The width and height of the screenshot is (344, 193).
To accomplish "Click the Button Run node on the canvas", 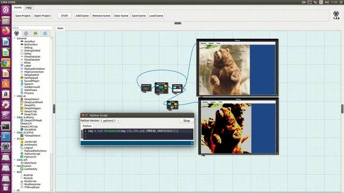I will click(146, 88).
